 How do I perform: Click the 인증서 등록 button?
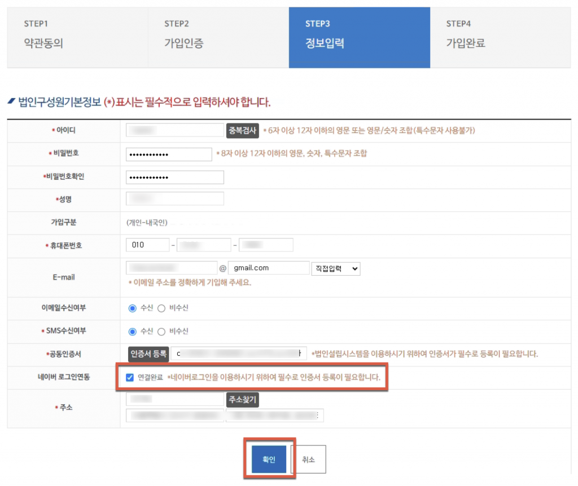(148, 354)
